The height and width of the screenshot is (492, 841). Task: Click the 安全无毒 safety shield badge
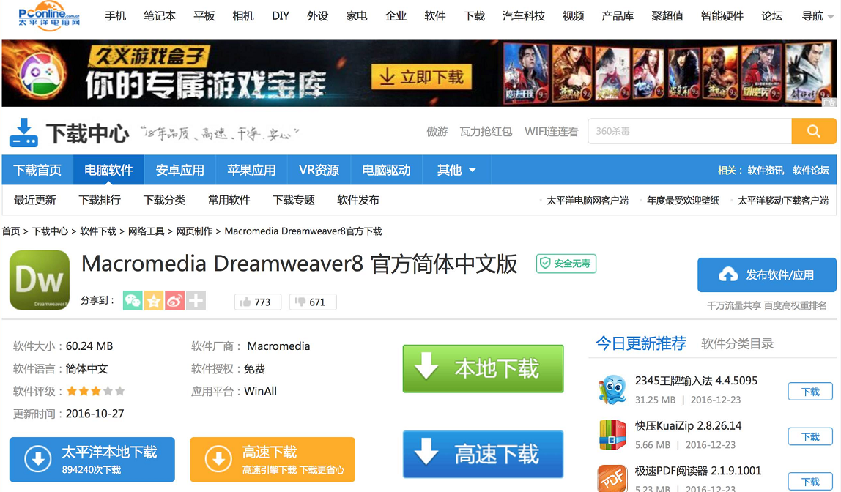tap(566, 264)
